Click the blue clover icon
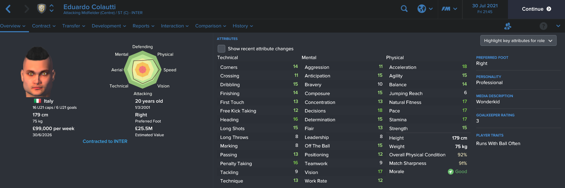The image size is (565, 188). click(x=508, y=26)
